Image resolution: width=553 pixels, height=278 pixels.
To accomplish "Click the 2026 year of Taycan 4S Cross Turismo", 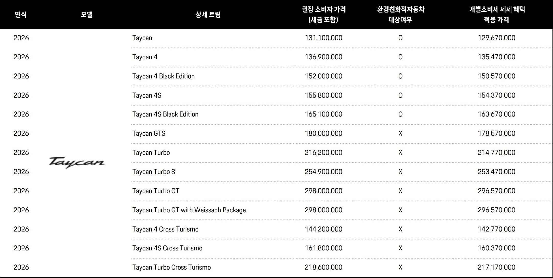I will 21,248.
